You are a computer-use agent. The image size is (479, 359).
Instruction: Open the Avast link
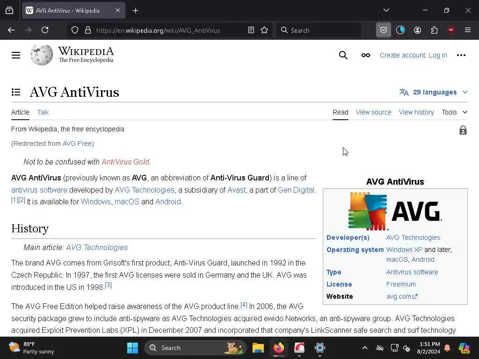(x=236, y=190)
